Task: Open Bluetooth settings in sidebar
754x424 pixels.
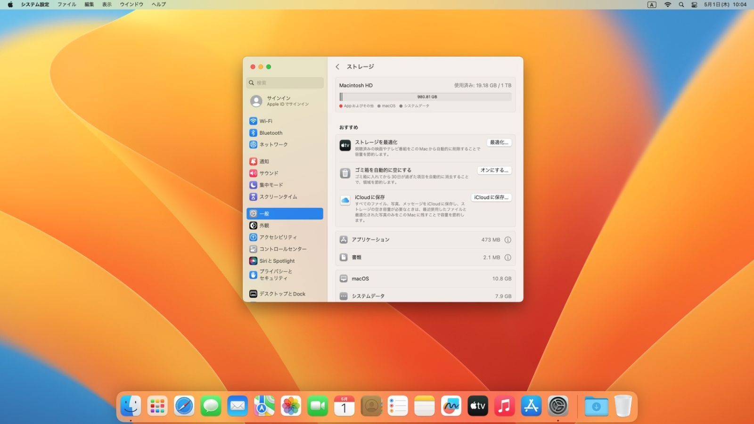Action: (x=285, y=133)
